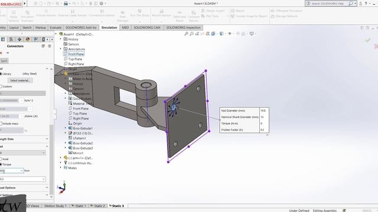
Task: Click the View Settings monitor icon
Action: pyautogui.click(x=252, y=34)
